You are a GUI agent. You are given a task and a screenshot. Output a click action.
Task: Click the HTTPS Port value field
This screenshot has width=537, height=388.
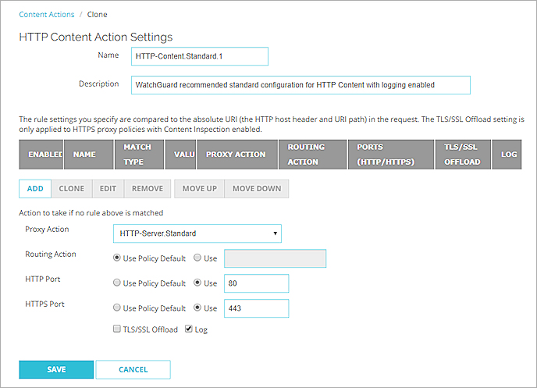(256, 308)
